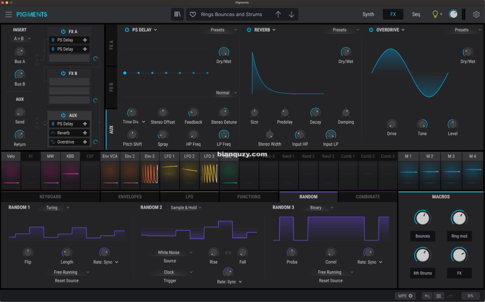Open the LFO modulation tab

[x=189, y=197]
